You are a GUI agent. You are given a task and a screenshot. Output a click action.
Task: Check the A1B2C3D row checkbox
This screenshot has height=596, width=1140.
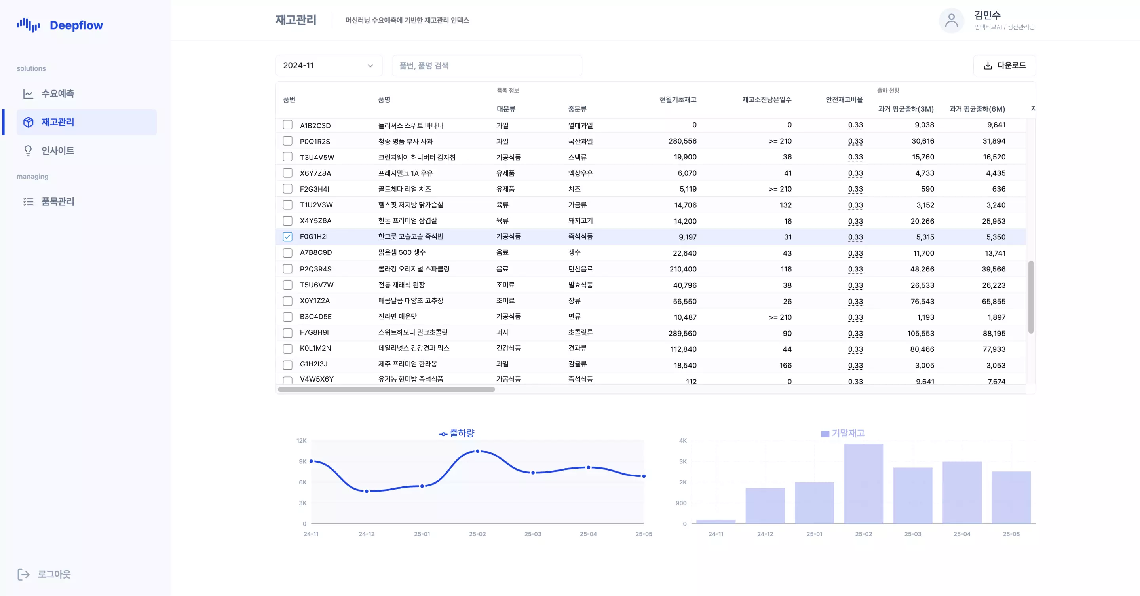[288, 125]
